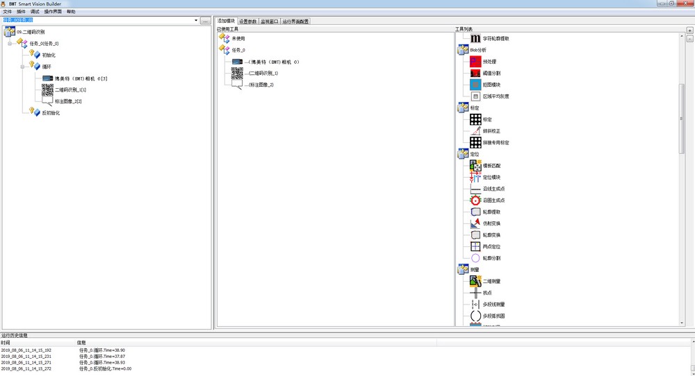This screenshot has height=376, width=695.
Task: Click the tool list scroll-up arrow
Action: coord(682,36)
